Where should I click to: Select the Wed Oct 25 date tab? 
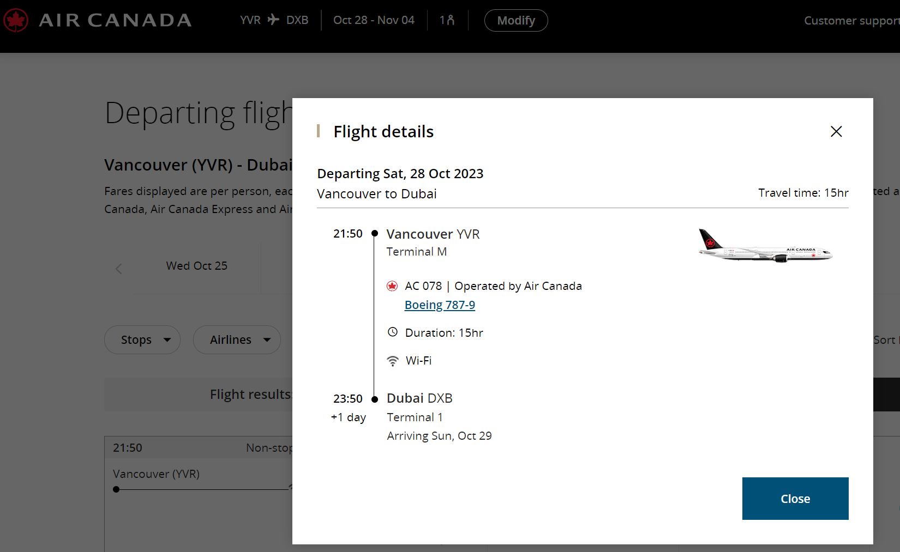[x=196, y=266]
